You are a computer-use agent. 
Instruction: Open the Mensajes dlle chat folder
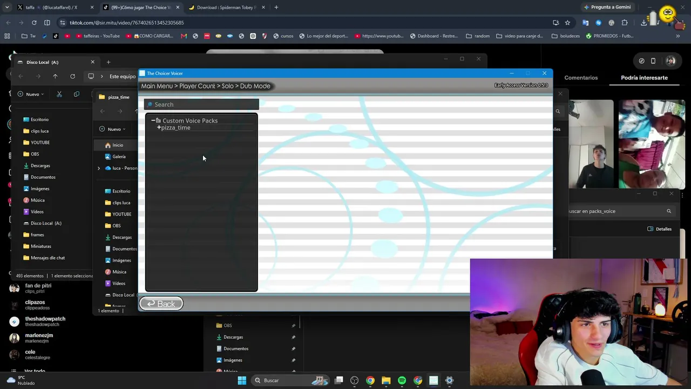(44, 258)
